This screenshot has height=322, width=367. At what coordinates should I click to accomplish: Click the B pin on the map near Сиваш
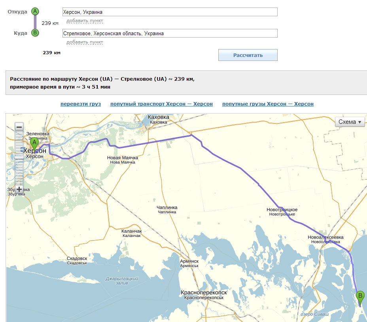point(360,298)
